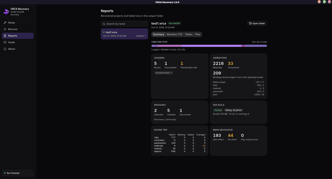Click the Run finished green dot
This screenshot has width=332, height=179.
click(5, 173)
